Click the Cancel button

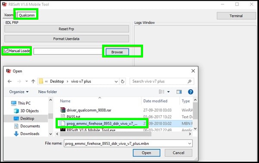(x=178, y=153)
